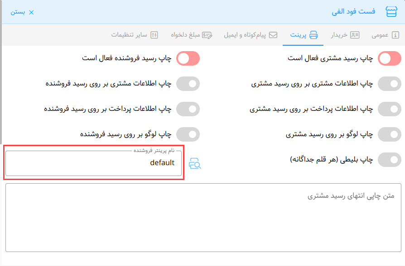Open the پیام‌کوتاه و ایمیل tab
This screenshot has height=266, width=405.
251,35
